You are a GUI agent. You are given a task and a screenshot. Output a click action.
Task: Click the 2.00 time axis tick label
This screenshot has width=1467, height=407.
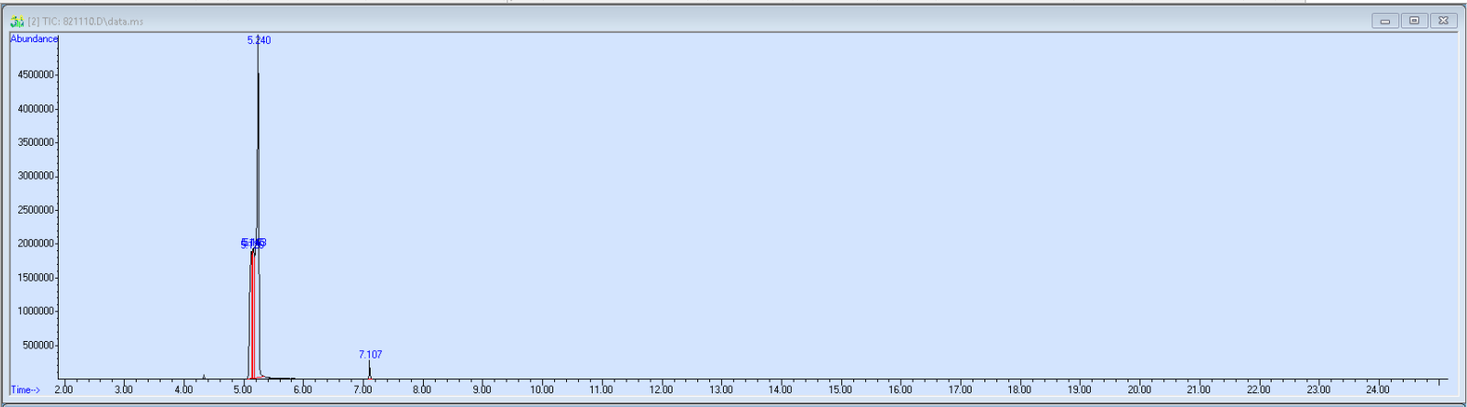[63, 390]
